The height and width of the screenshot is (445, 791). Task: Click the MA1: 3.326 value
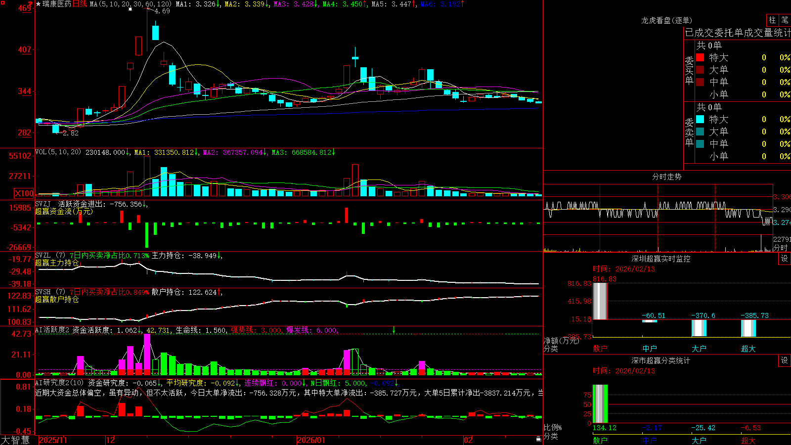click(x=198, y=4)
